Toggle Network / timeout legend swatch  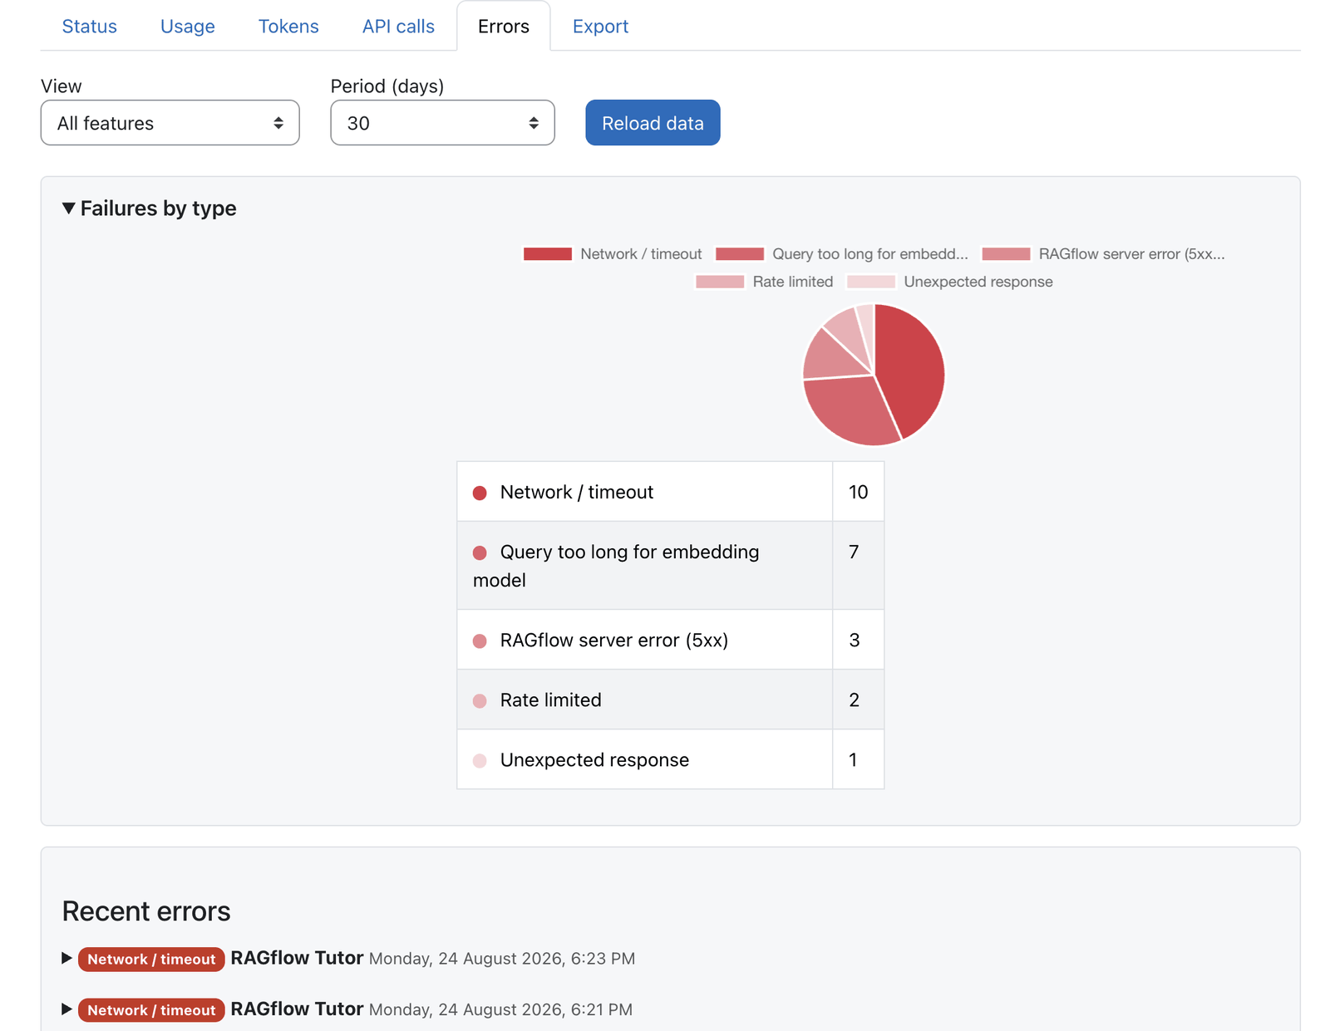click(548, 254)
